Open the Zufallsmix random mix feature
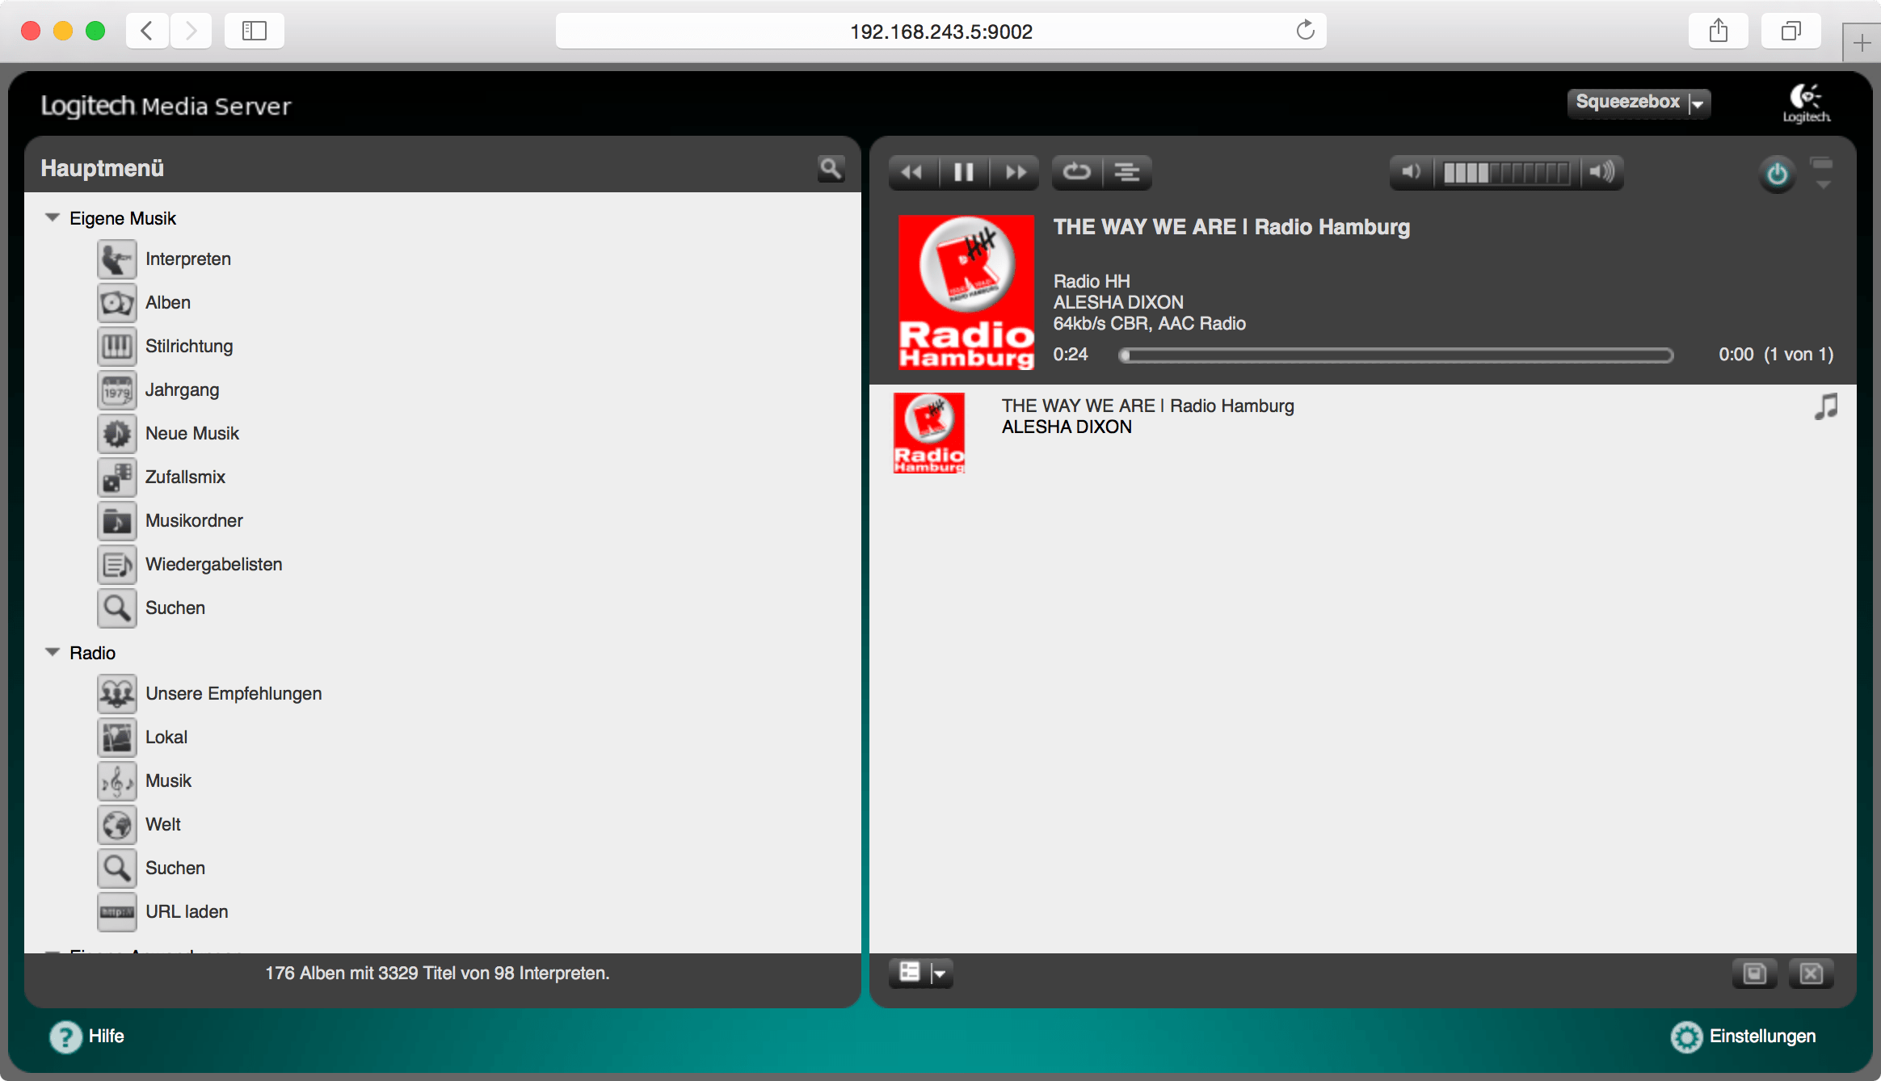Image resolution: width=1881 pixels, height=1081 pixels. point(185,477)
